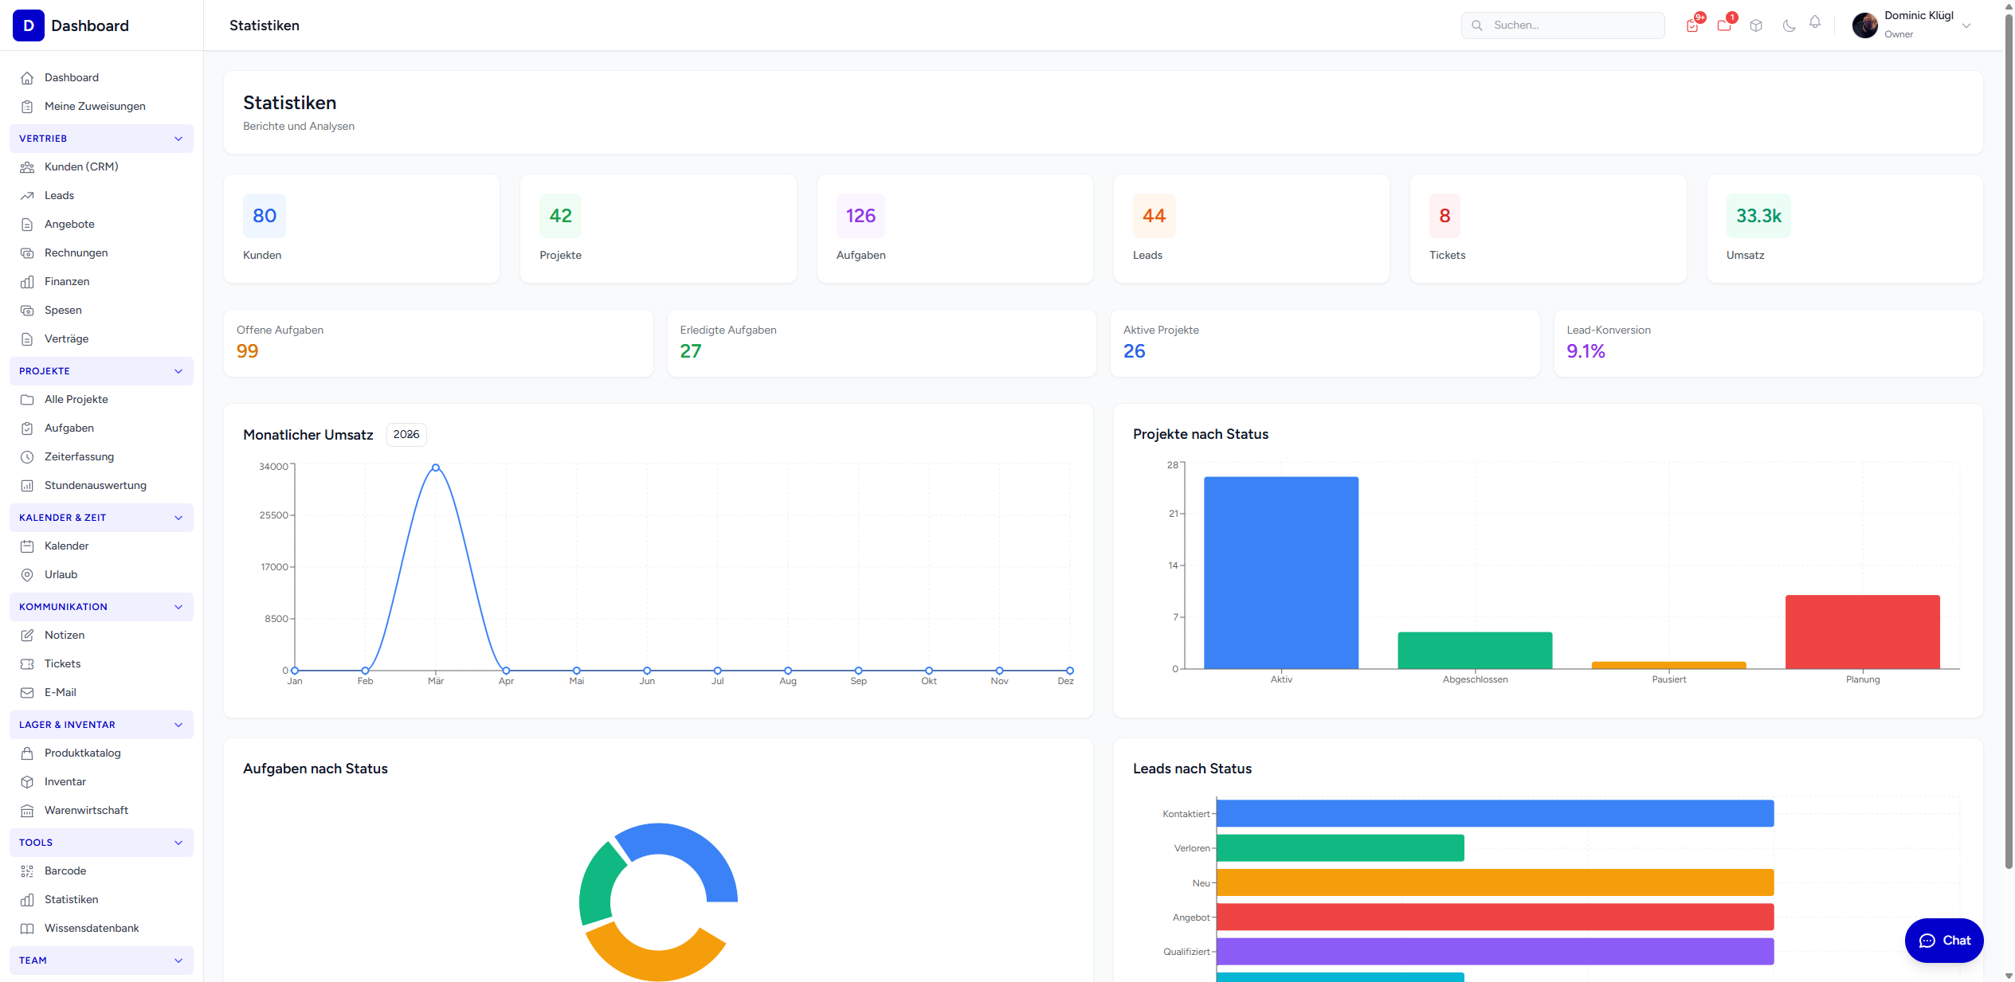Click the cube icon in top bar
This screenshot has width=2015, height=982.
click(x=1756, y=25)
